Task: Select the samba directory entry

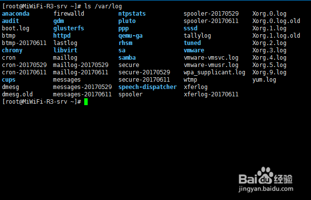Action: pos(127,58)
